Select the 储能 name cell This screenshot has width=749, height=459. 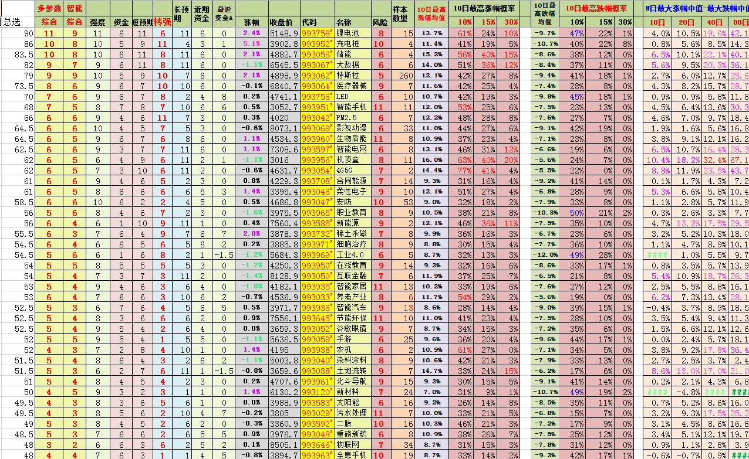pos(353,55)
